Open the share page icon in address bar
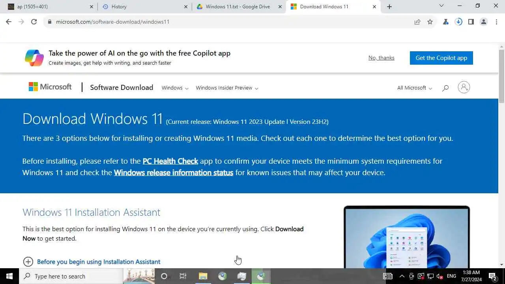This screenshot has height=284, width=505. (x=417, y=22)
